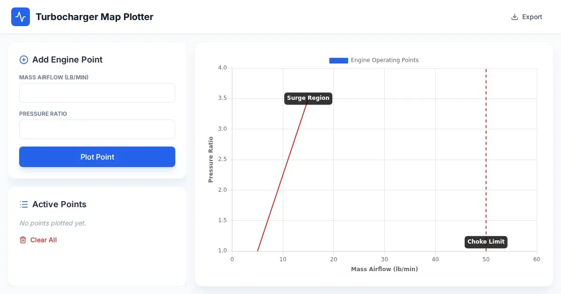Toggle the Engine Operating Points legend label
This screenshot has width=561, height=294.
[384, 60]
